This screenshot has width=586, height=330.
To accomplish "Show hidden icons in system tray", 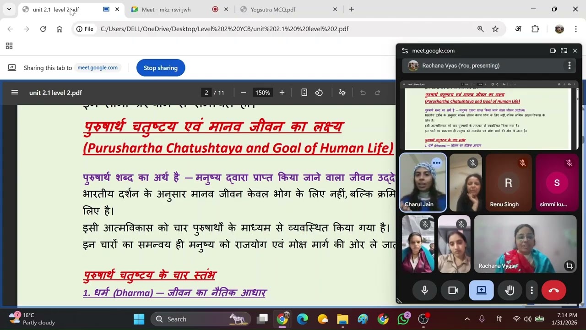I will pos(467,319).
